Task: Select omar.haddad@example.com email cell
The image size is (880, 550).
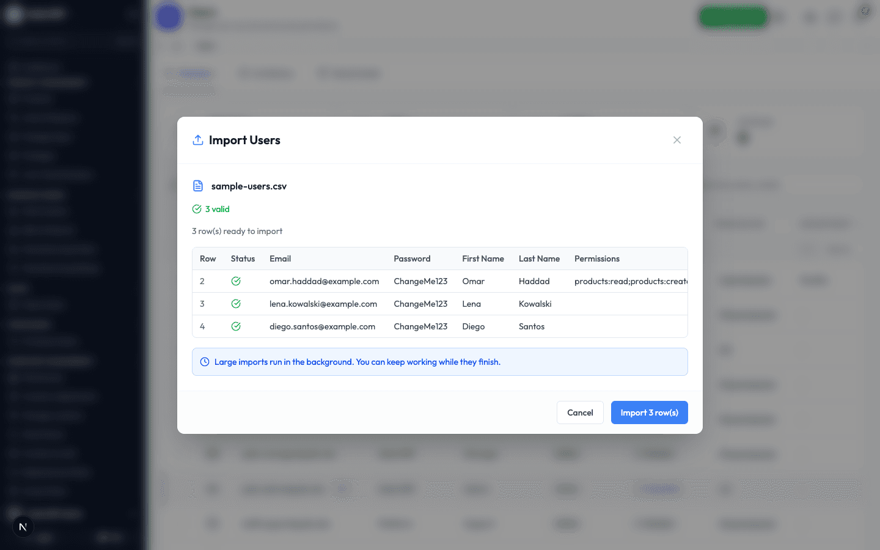Action: [324, 281]
